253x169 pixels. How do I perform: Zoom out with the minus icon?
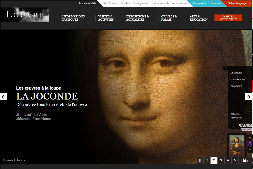pyautogui.click(x=250, y=150)
